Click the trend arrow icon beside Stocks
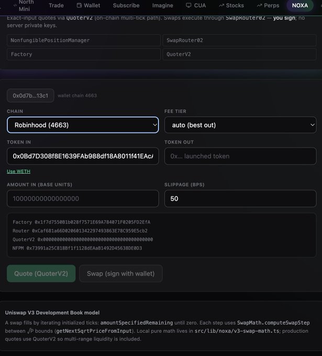The height and width of the screenshot is (356, 322). (x=221, y=5)
